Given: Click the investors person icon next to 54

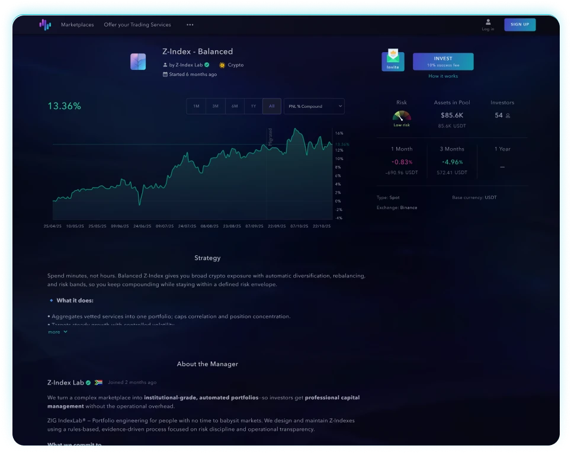Looking at the screenshot, I should 508,116.
